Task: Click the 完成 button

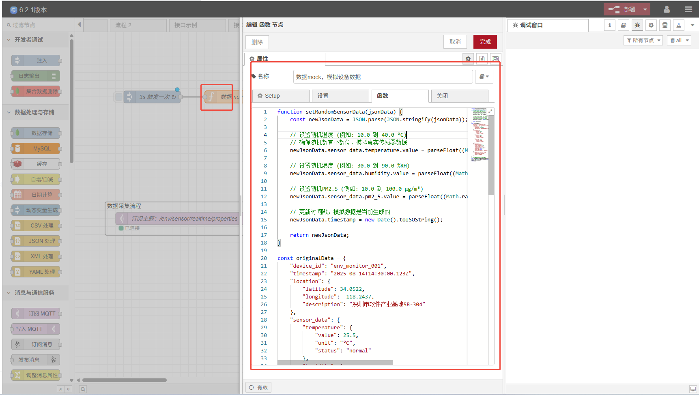Action: click(x=485, y=42)
